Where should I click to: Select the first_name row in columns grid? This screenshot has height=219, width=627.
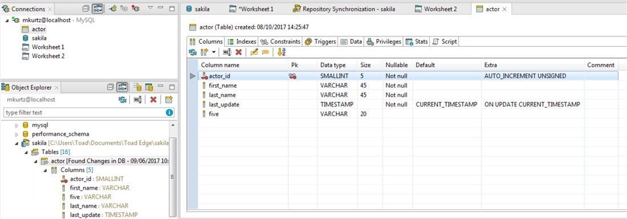408,85
